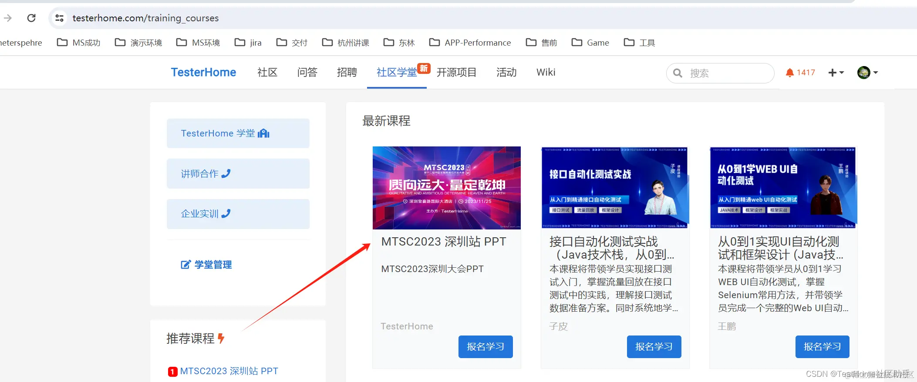917x382 pixels.
Task: Open the user avatar menu
Action: coord(867,73)
